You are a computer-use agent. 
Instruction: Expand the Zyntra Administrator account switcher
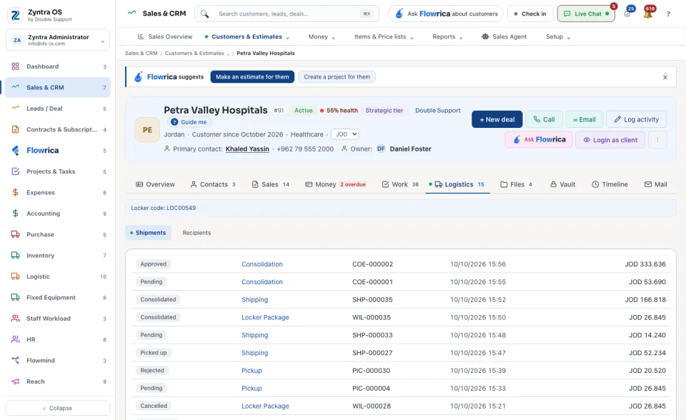pyautogui.click(x=58, y=40)
